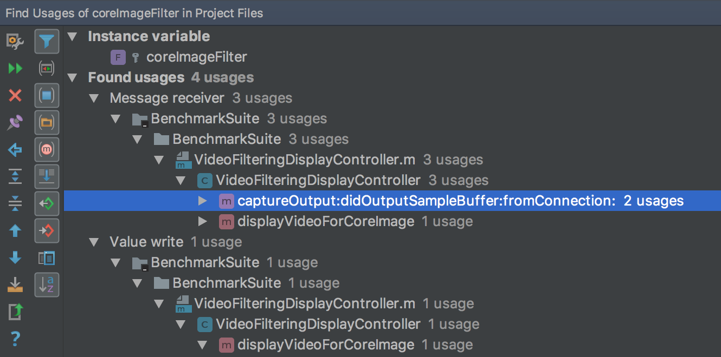
Task: Open help via the question mark icon
Action: (x=15, y=339)
